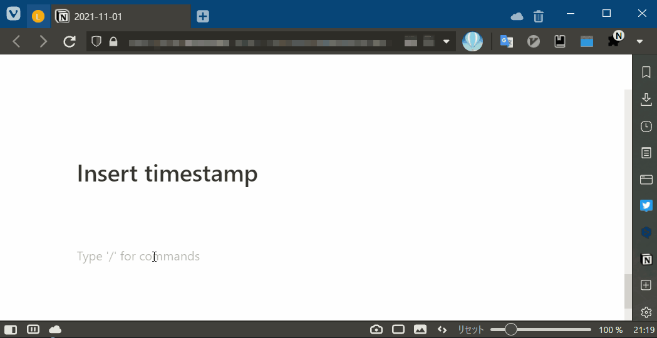The image size is (657, 338).
Task: Open the Twitter web panel
Action: pyautogui.click(x=646, y=206)
